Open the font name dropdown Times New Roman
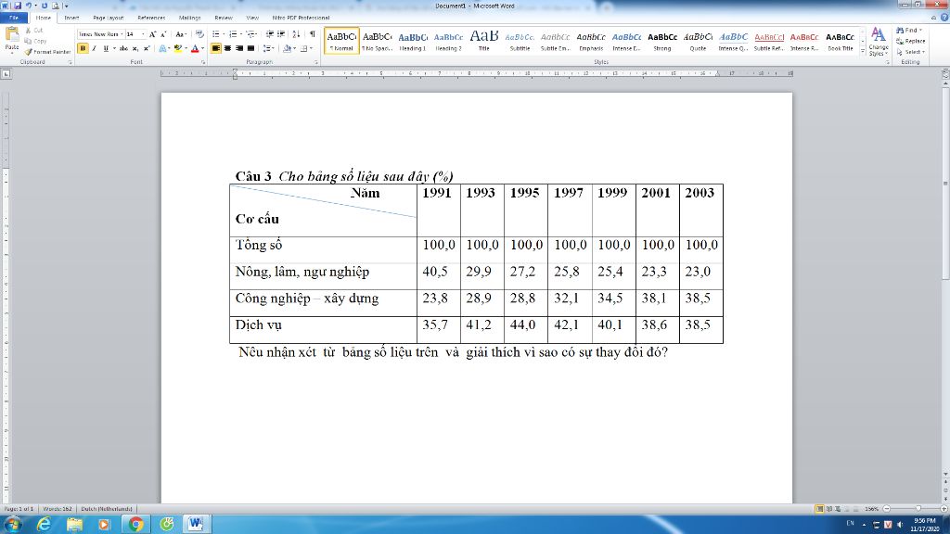 click(x=122, y=34)
